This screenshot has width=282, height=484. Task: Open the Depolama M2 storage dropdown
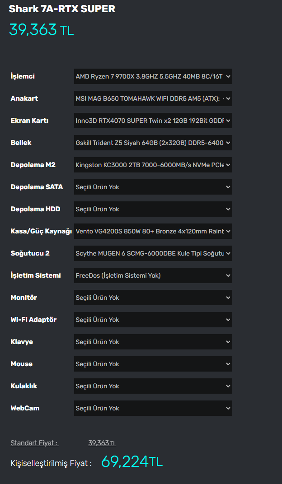coord(153,165)
